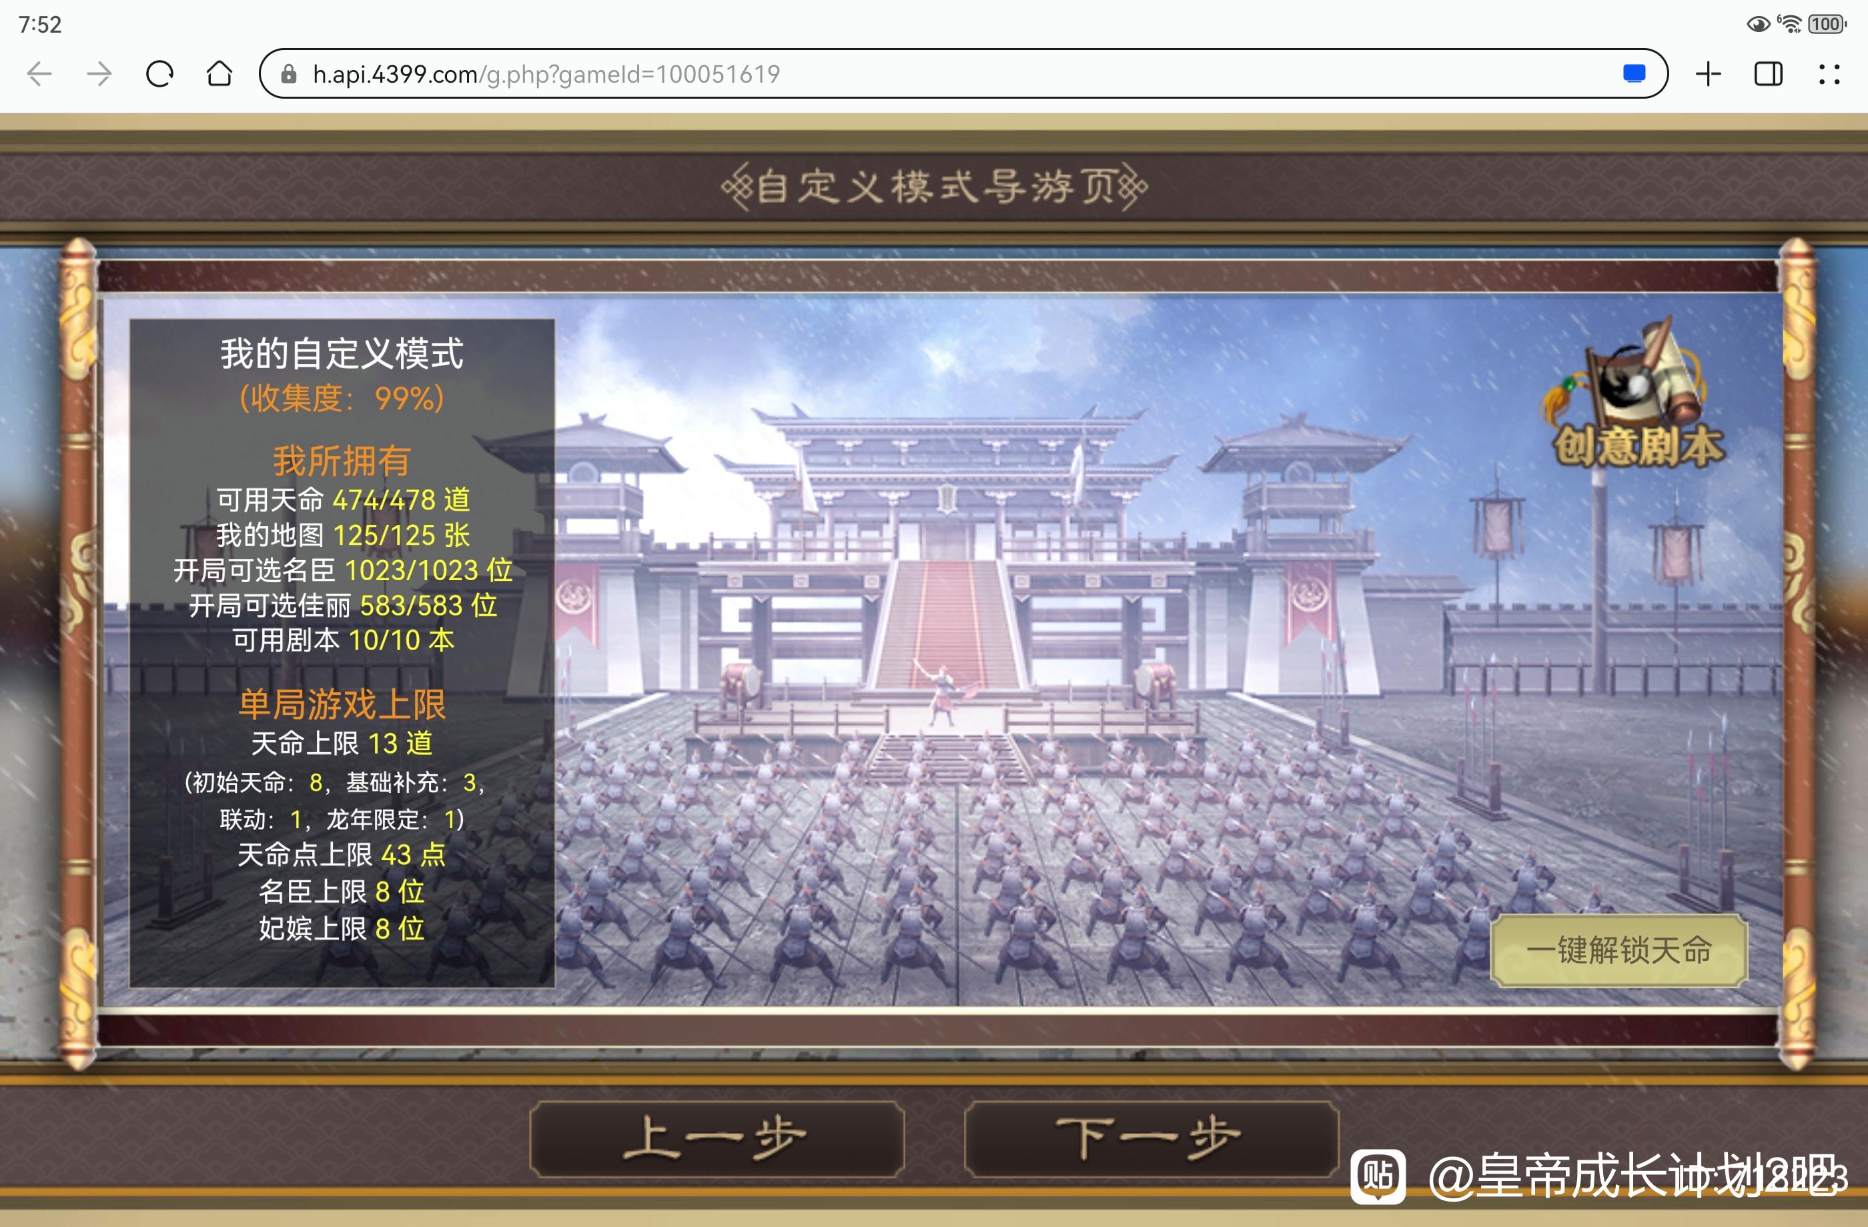Viewport: 1868px width, 1227px height.
Task: Click the 联动: 1, 龙年限定: 1 line
Action: click(x=342, y=819)
